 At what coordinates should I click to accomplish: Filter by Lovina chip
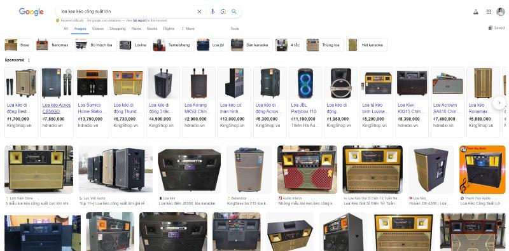coord(135,45)
